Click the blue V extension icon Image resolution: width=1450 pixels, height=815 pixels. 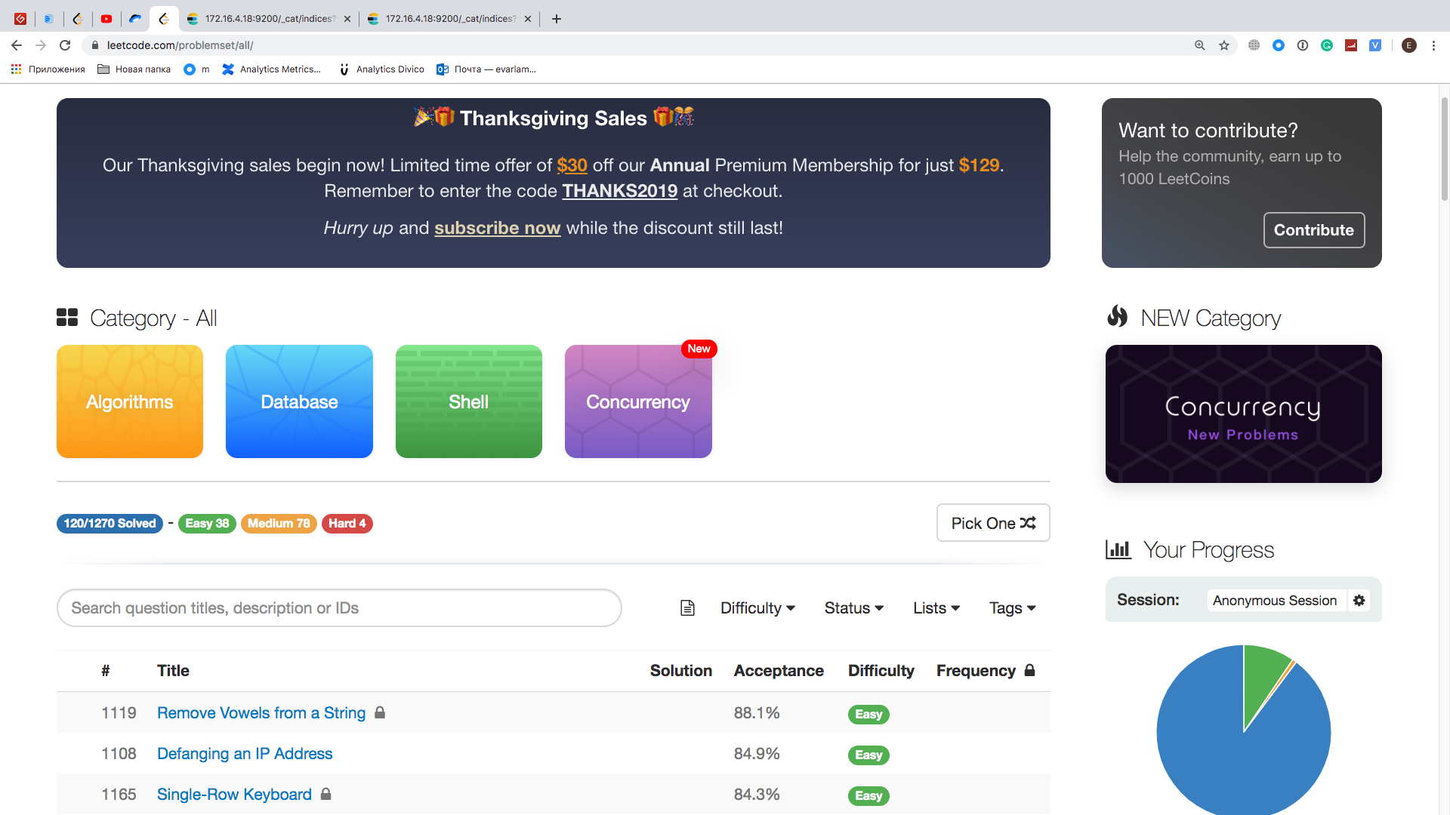[1375, 45]
